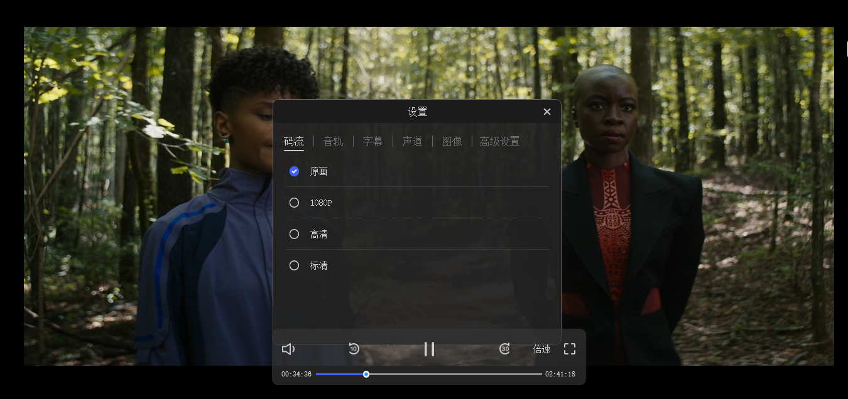The height and width of the screenshot is (399, 848).
Task: Select the 标清 quality radio button
Action: [x=294, y=265]
